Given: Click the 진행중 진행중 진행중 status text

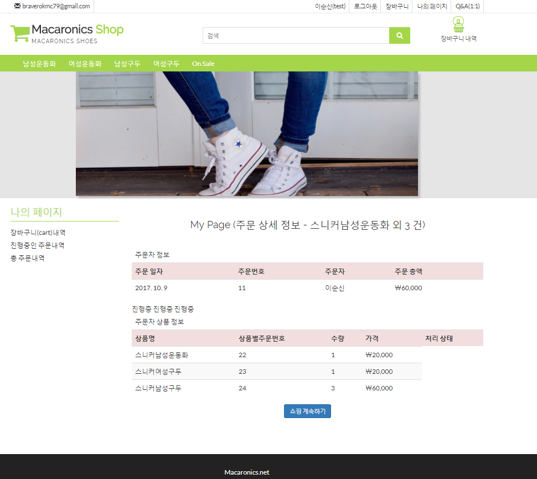Looking at the screenshot, I should 163,309.
